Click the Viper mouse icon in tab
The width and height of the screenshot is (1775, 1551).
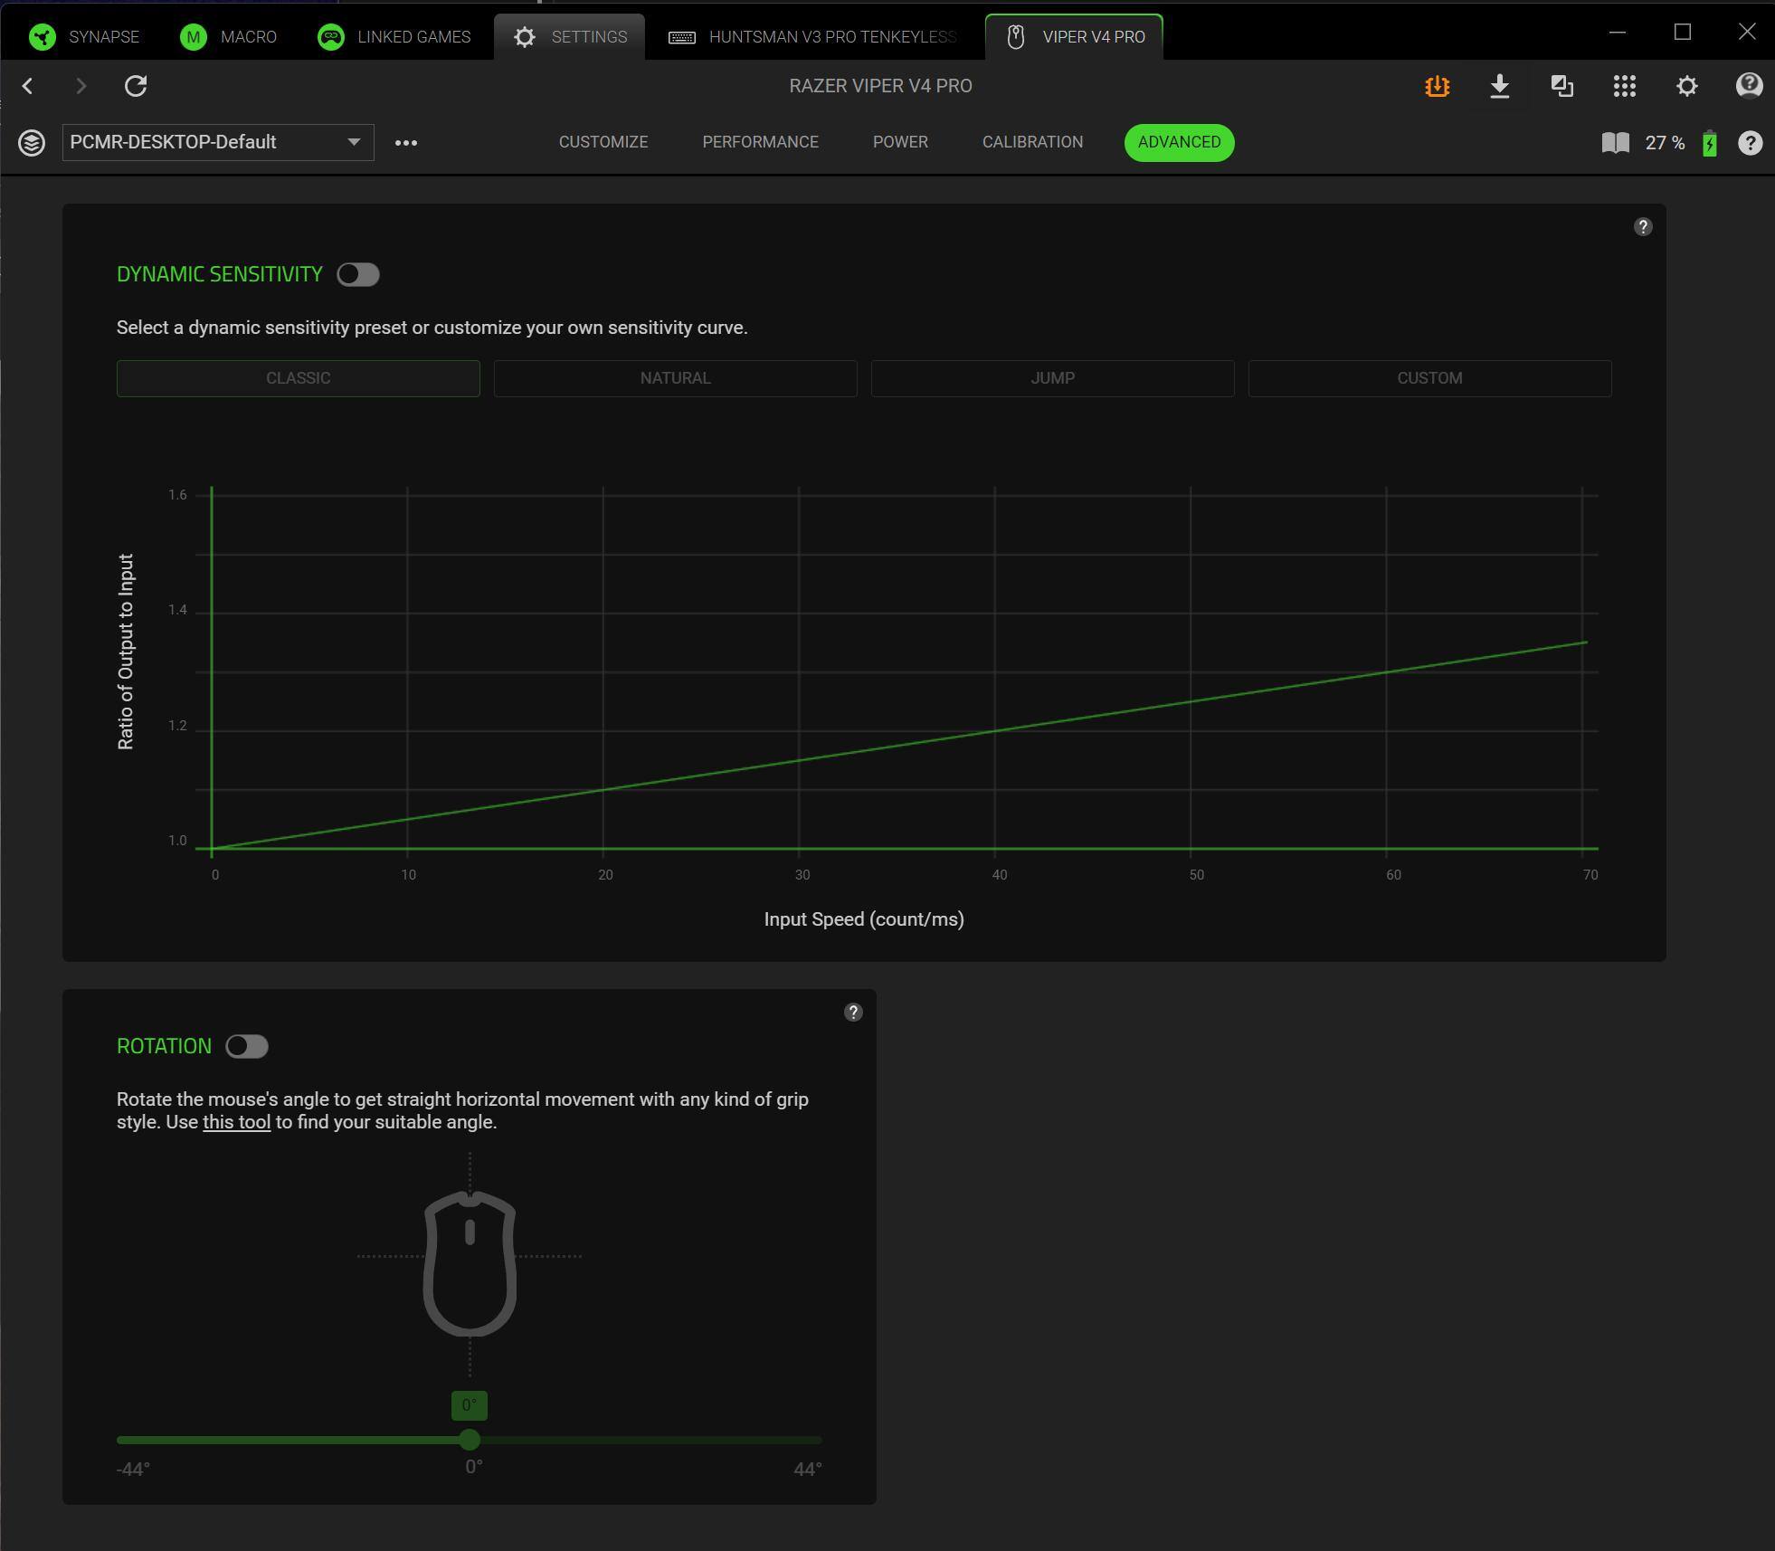tap(1016, 37)
